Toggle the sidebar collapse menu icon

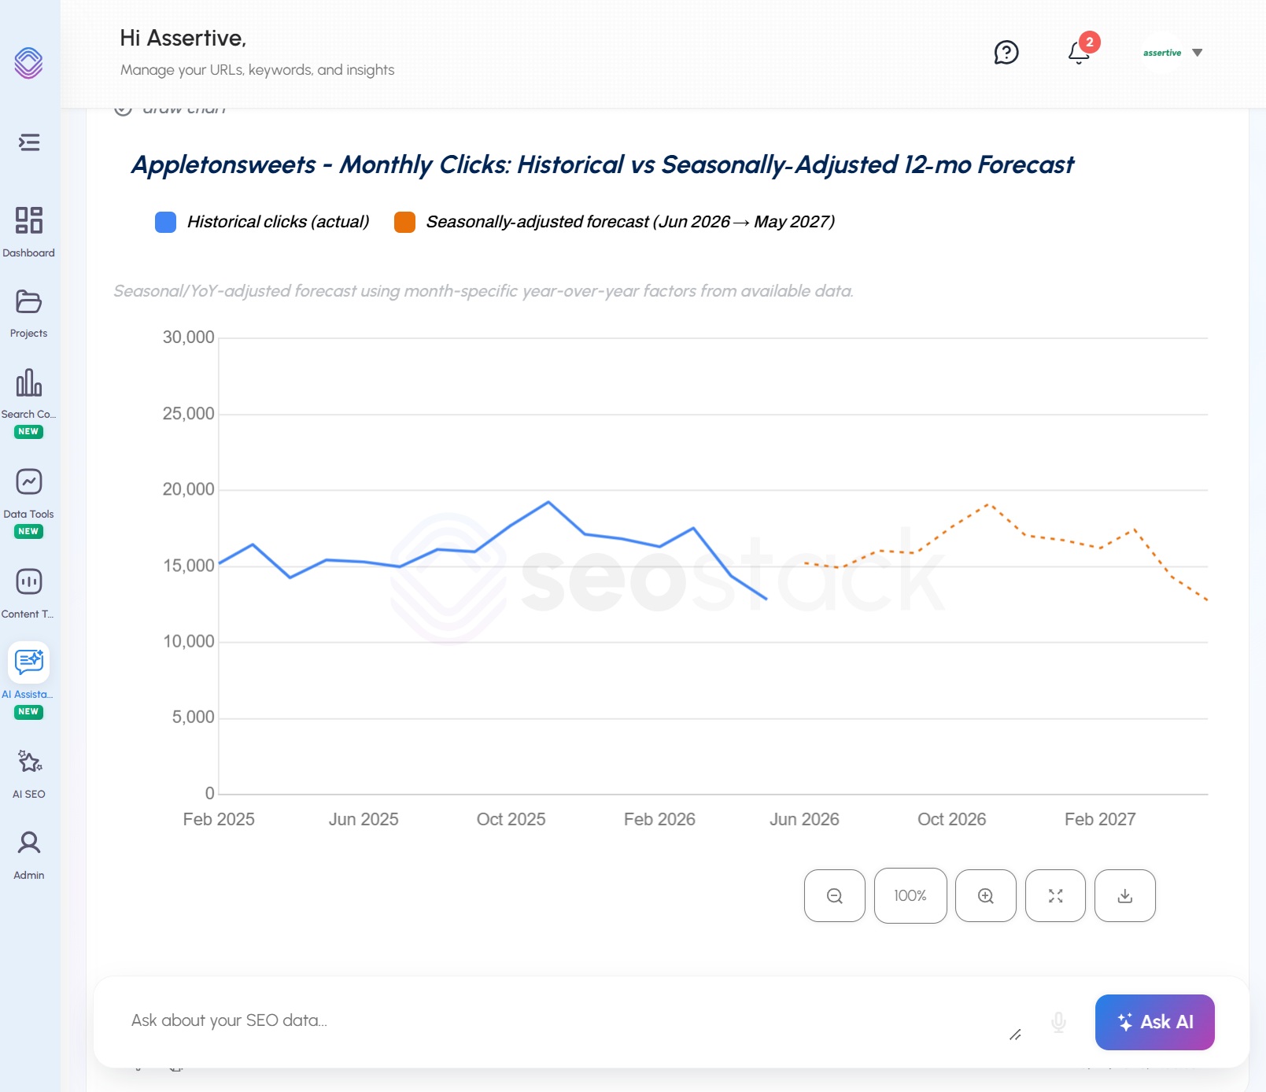point(29,142)
